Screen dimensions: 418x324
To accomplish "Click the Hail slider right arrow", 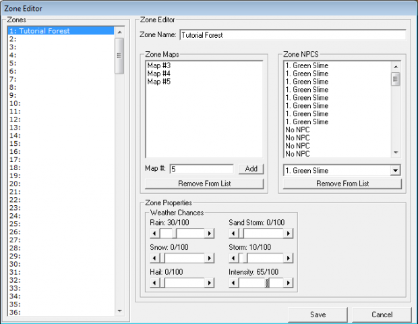I will click(210, 282).
